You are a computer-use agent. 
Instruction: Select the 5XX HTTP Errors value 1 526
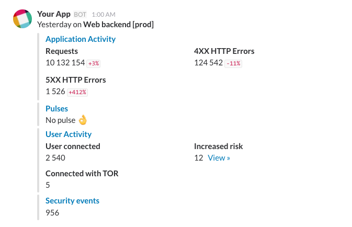click(x=55, y=92)
